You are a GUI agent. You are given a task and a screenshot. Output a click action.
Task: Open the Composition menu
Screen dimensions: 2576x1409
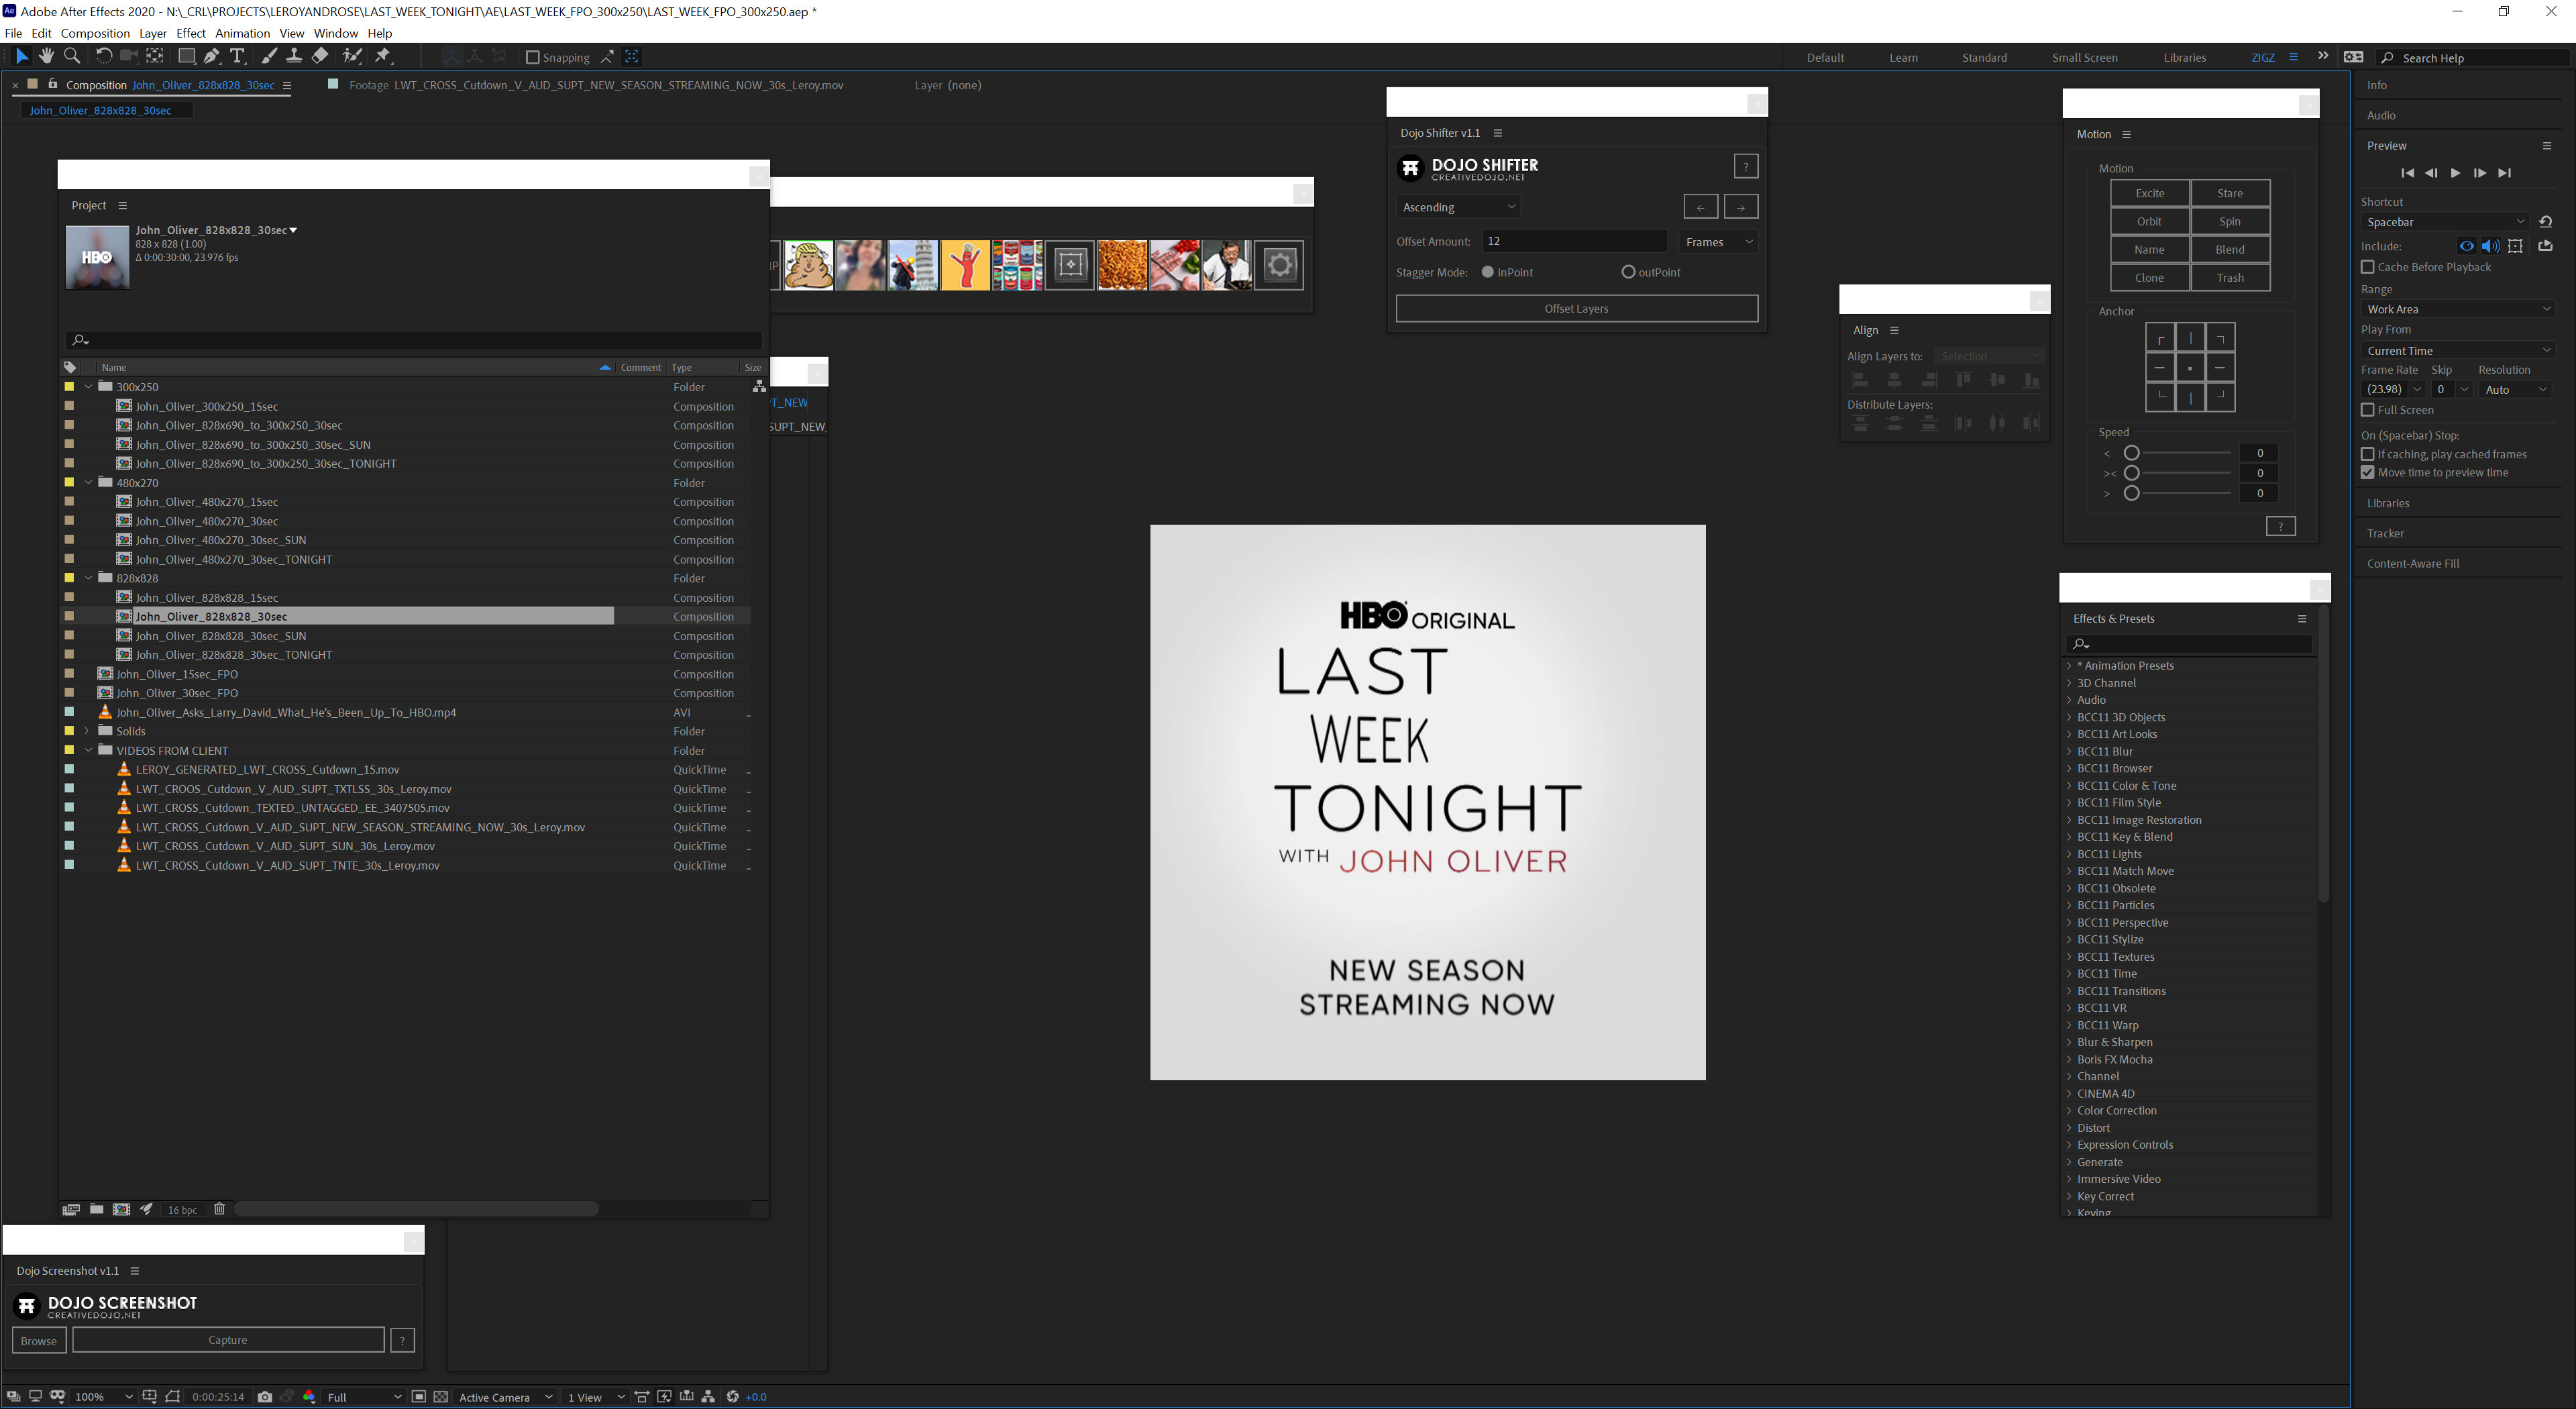(95, 33)
